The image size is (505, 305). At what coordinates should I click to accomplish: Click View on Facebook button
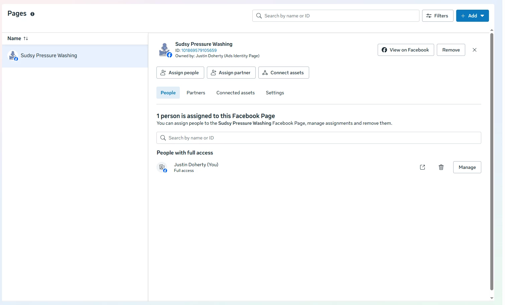[x=406, y=50]
